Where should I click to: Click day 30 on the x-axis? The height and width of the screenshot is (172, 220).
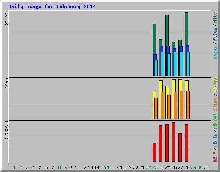(x=200, y=167)
